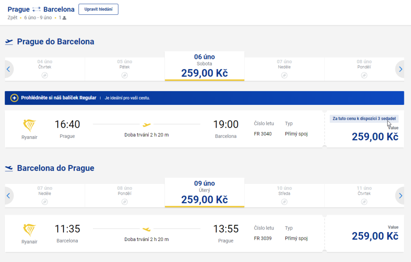The width and height of the screenshot is (411, 262).
Task: Click the plus icon on Regular package banner
Action: click(14, 98)
